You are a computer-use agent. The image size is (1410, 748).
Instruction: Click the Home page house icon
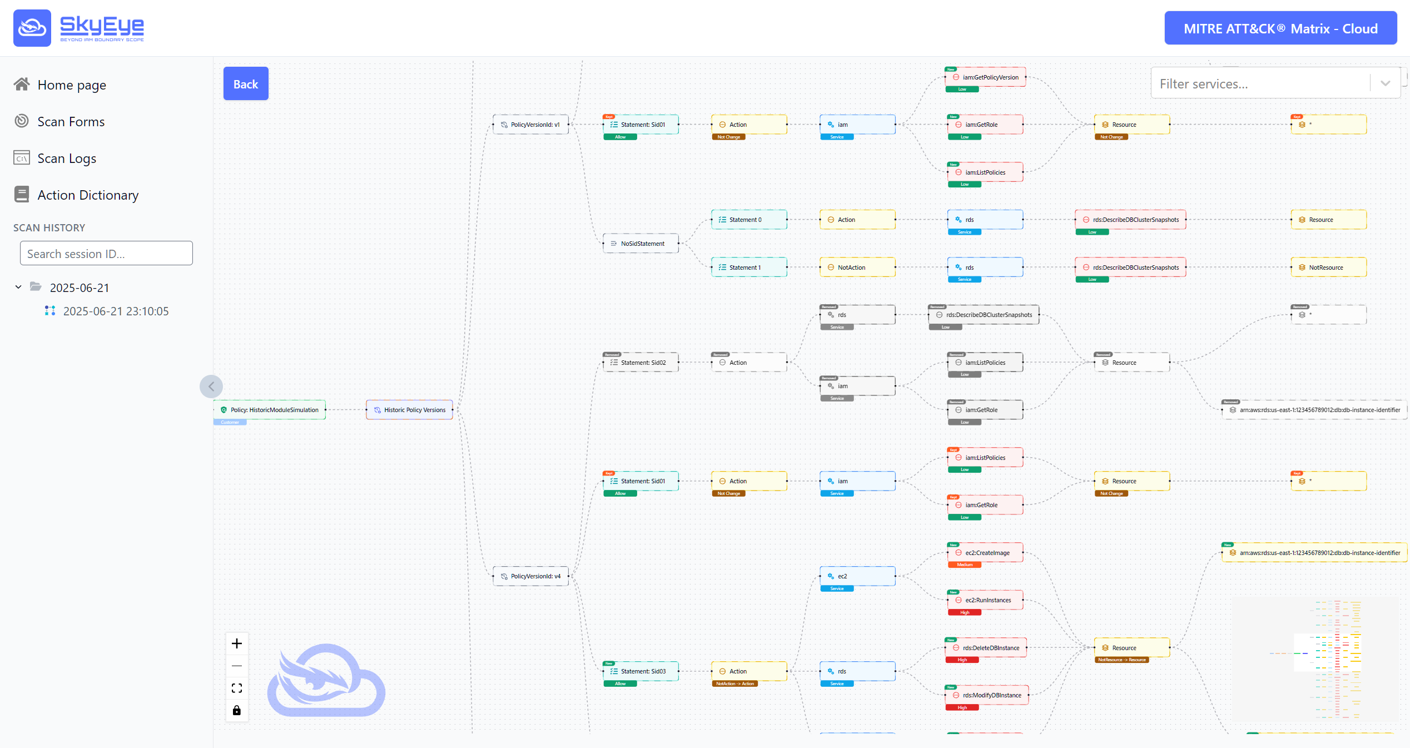(x=22, y=85)
